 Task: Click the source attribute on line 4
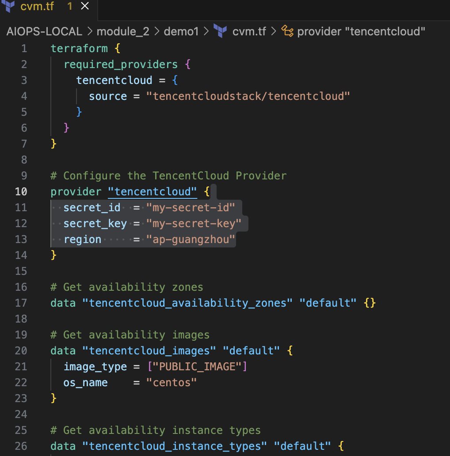click(108, 96)
